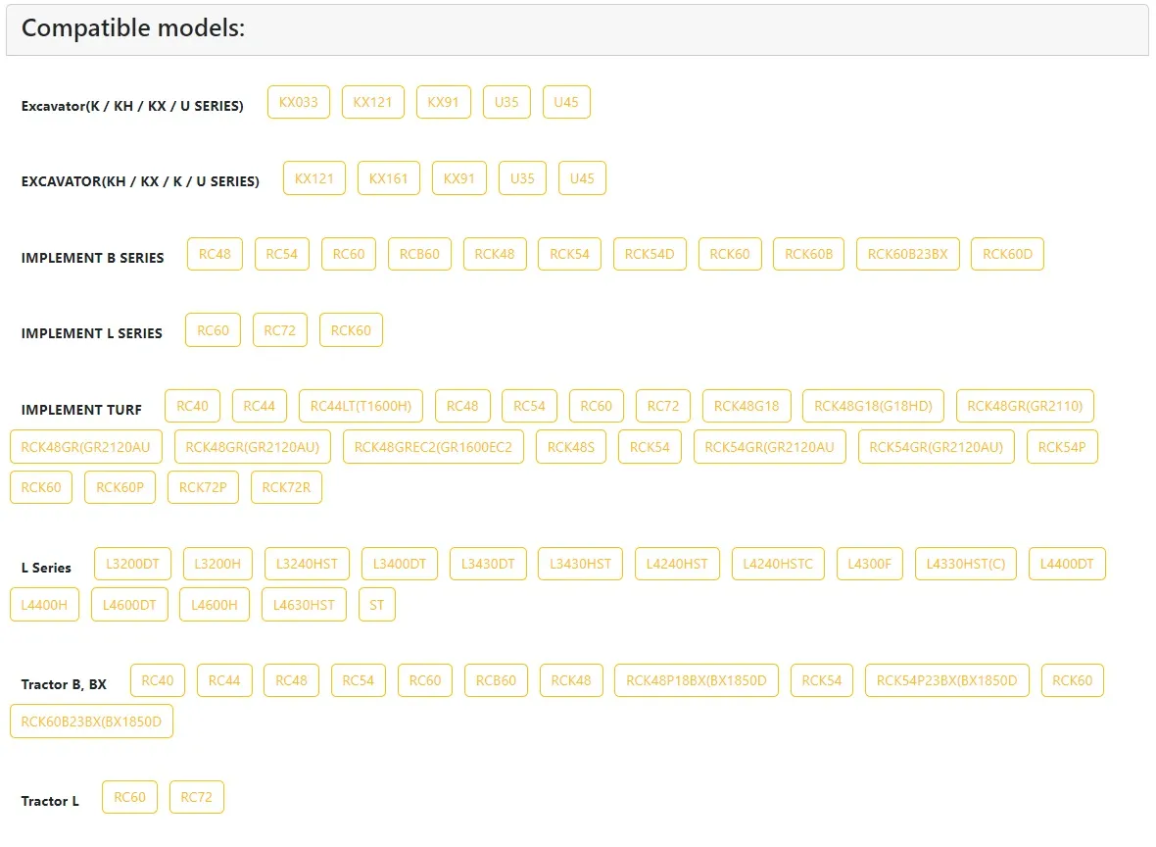This screenshot has width=1156, height=847.
Task: Click RC72 in the IMPLEMENT TURF row
Action: (x=663, y=406)
